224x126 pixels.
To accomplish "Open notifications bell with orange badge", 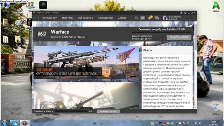I will (150, 18).
